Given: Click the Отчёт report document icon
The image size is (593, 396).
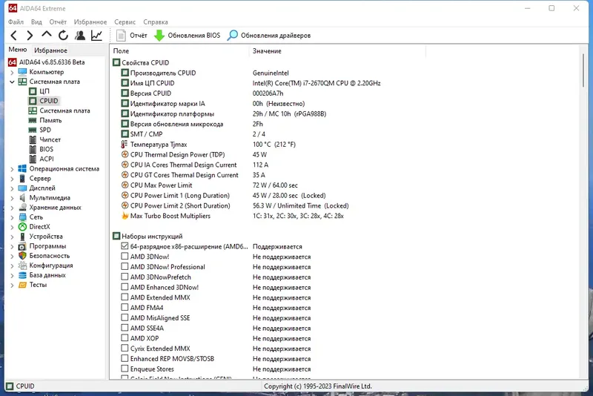Looking at the screenshot, I should click(x=121, y=36).
